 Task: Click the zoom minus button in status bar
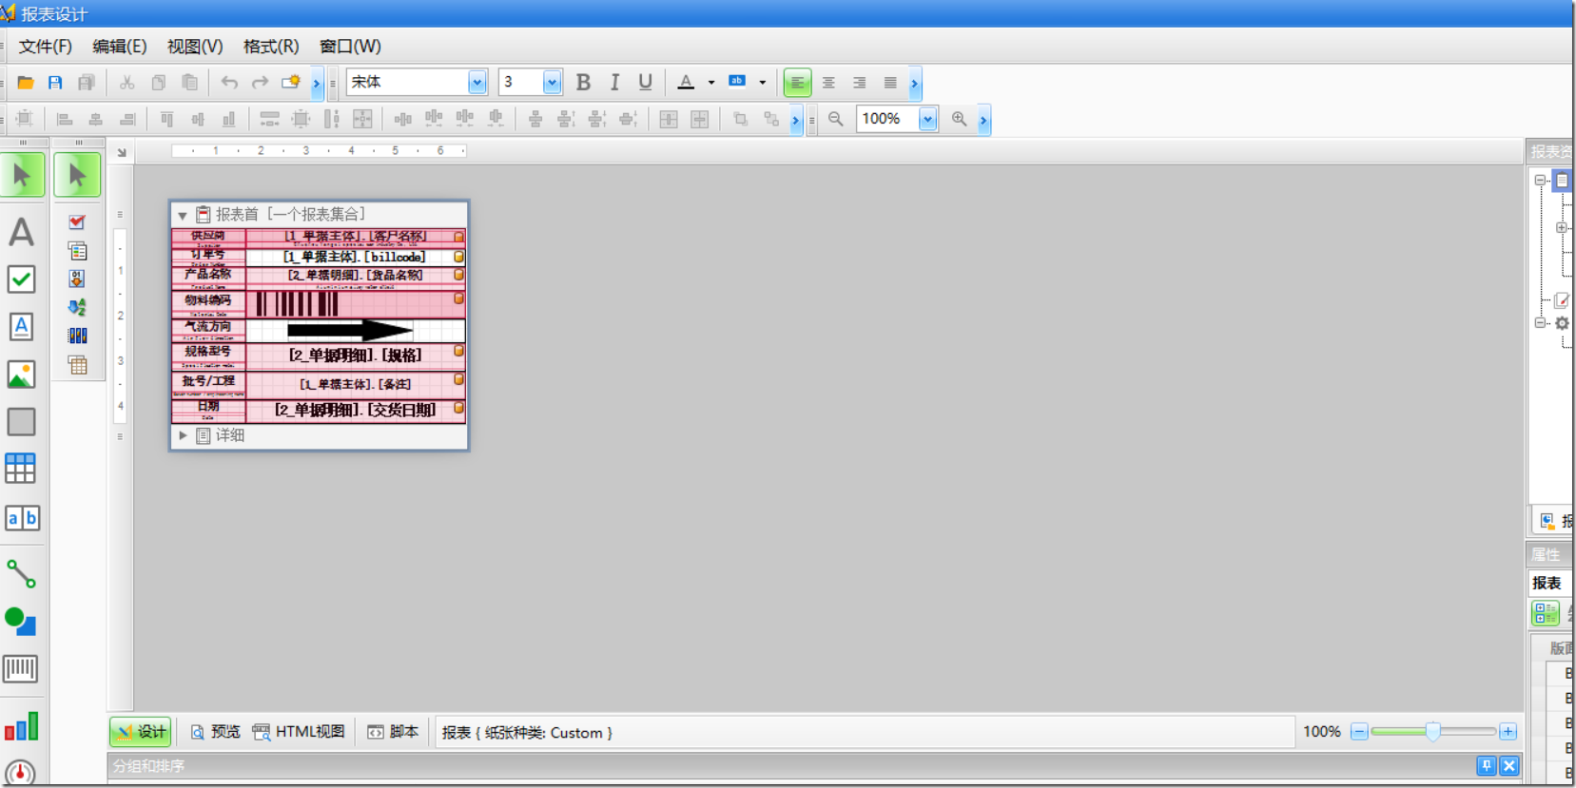1359,731
